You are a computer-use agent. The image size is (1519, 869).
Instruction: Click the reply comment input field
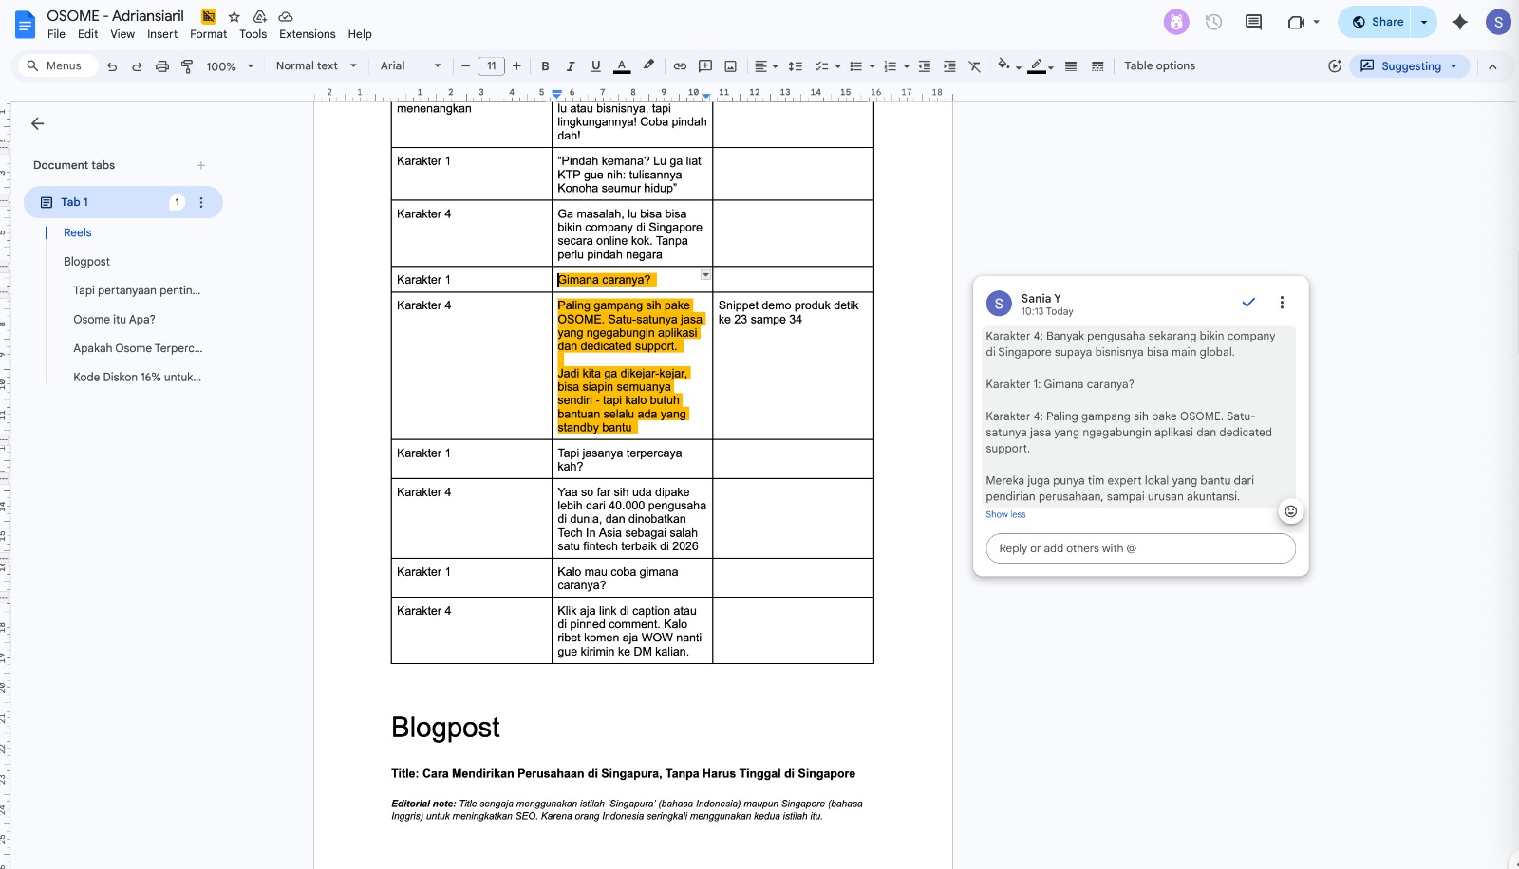pos(1140,548)
